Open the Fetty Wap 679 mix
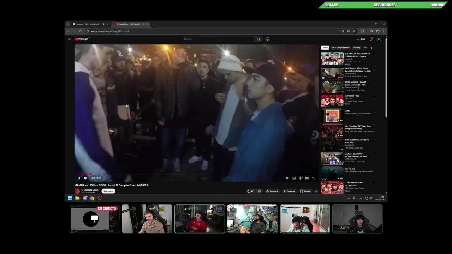452x254 pixels. coord(332,131)
